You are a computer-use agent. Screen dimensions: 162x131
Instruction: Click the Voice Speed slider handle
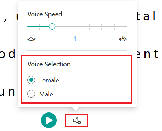52,26
